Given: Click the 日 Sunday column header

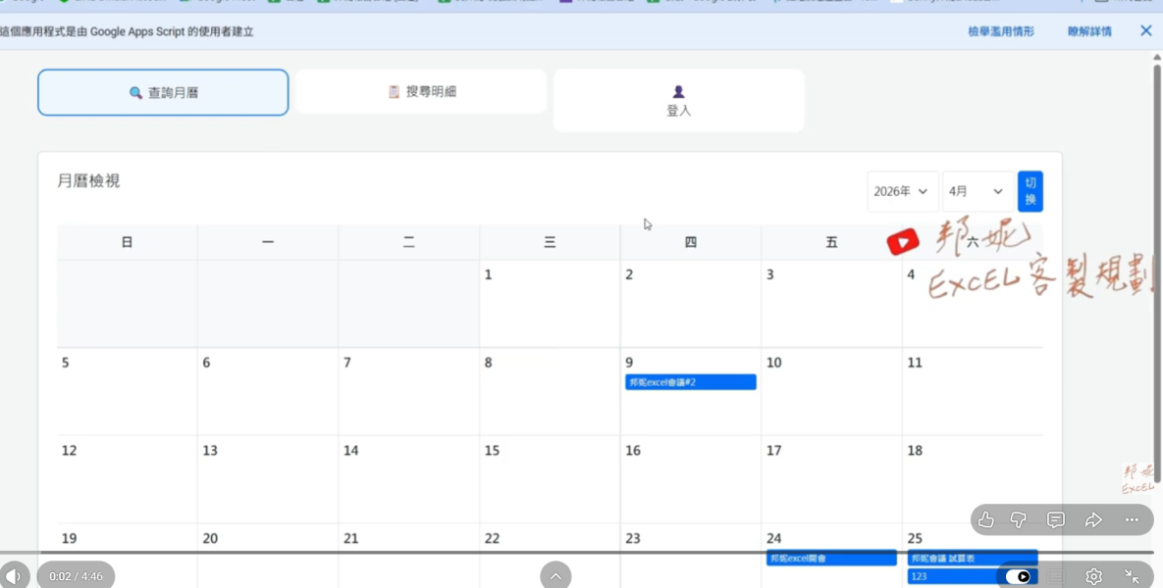Looking at the screenshot, I should [x=127, y=242].
